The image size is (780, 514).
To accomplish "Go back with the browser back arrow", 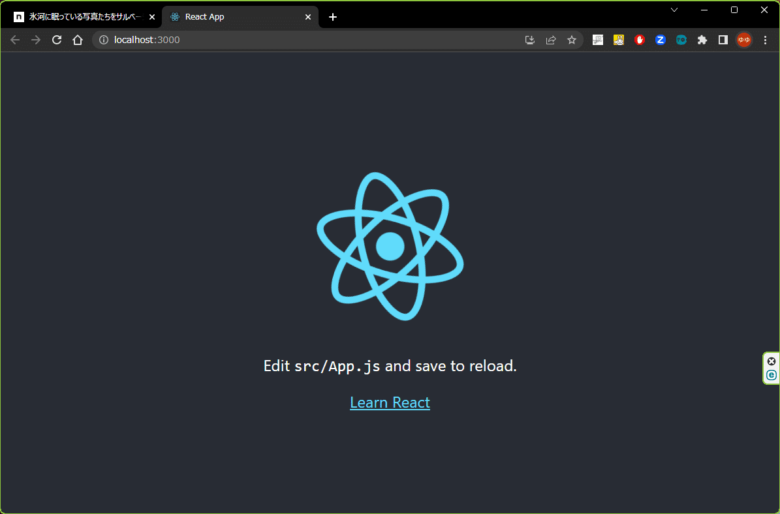I will pos(15,40).
